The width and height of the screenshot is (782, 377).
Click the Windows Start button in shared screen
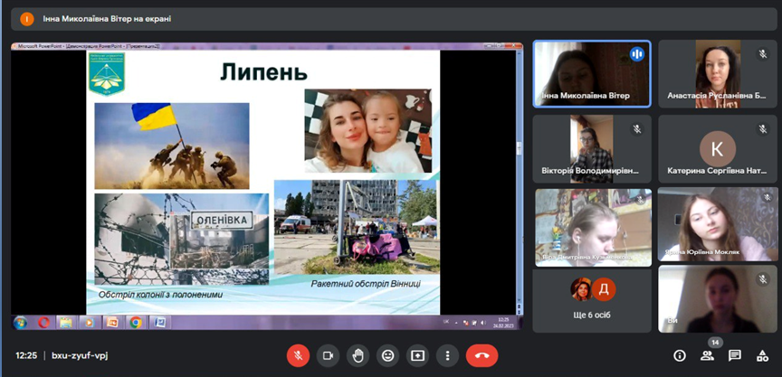(20, 322)
